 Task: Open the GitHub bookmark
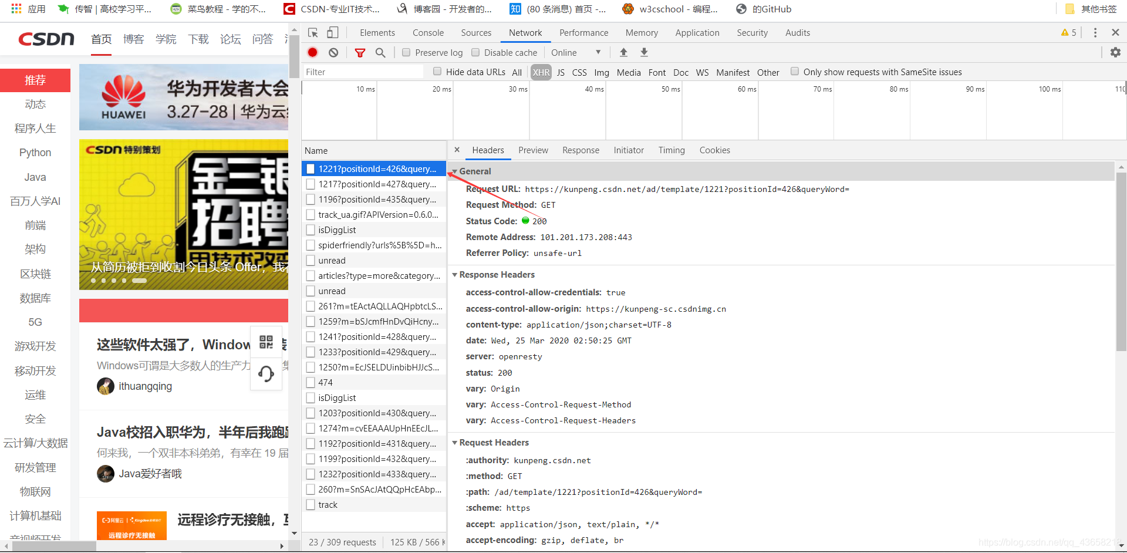[764, 9]
